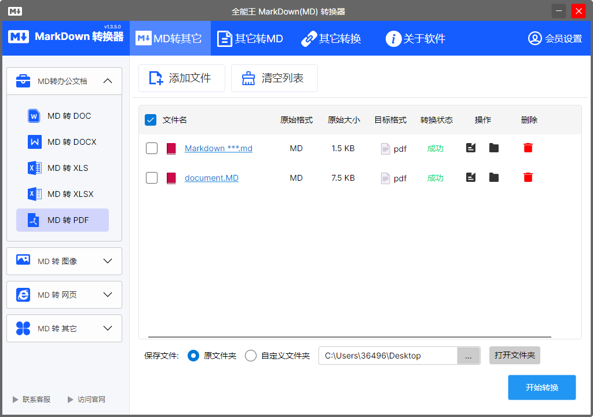
Task: Open output folder for document.MD row
Action: click(493, 177)
